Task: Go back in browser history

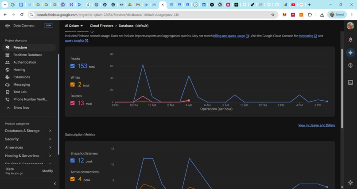Action: pyautogui.click(x=5, y=15)
